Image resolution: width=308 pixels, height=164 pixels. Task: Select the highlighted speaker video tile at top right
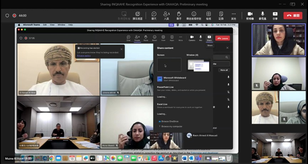point(279,40)
